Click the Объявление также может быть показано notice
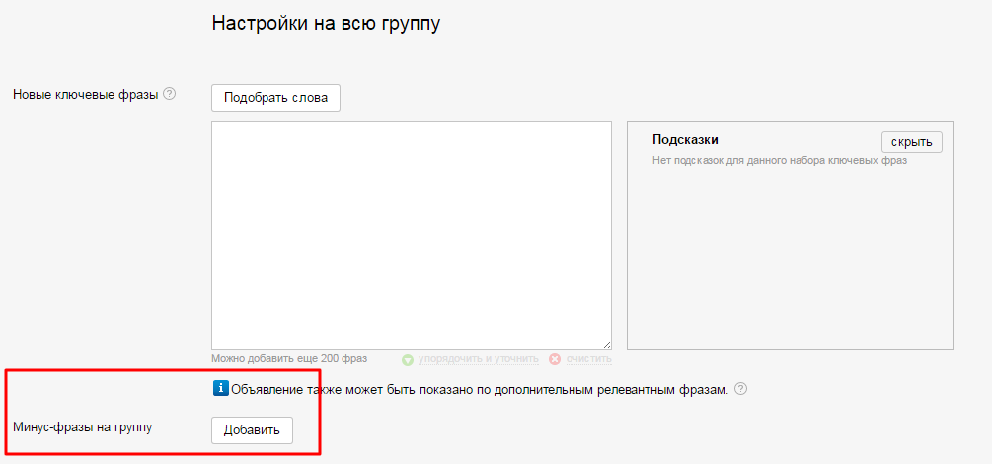 [480, 389]
